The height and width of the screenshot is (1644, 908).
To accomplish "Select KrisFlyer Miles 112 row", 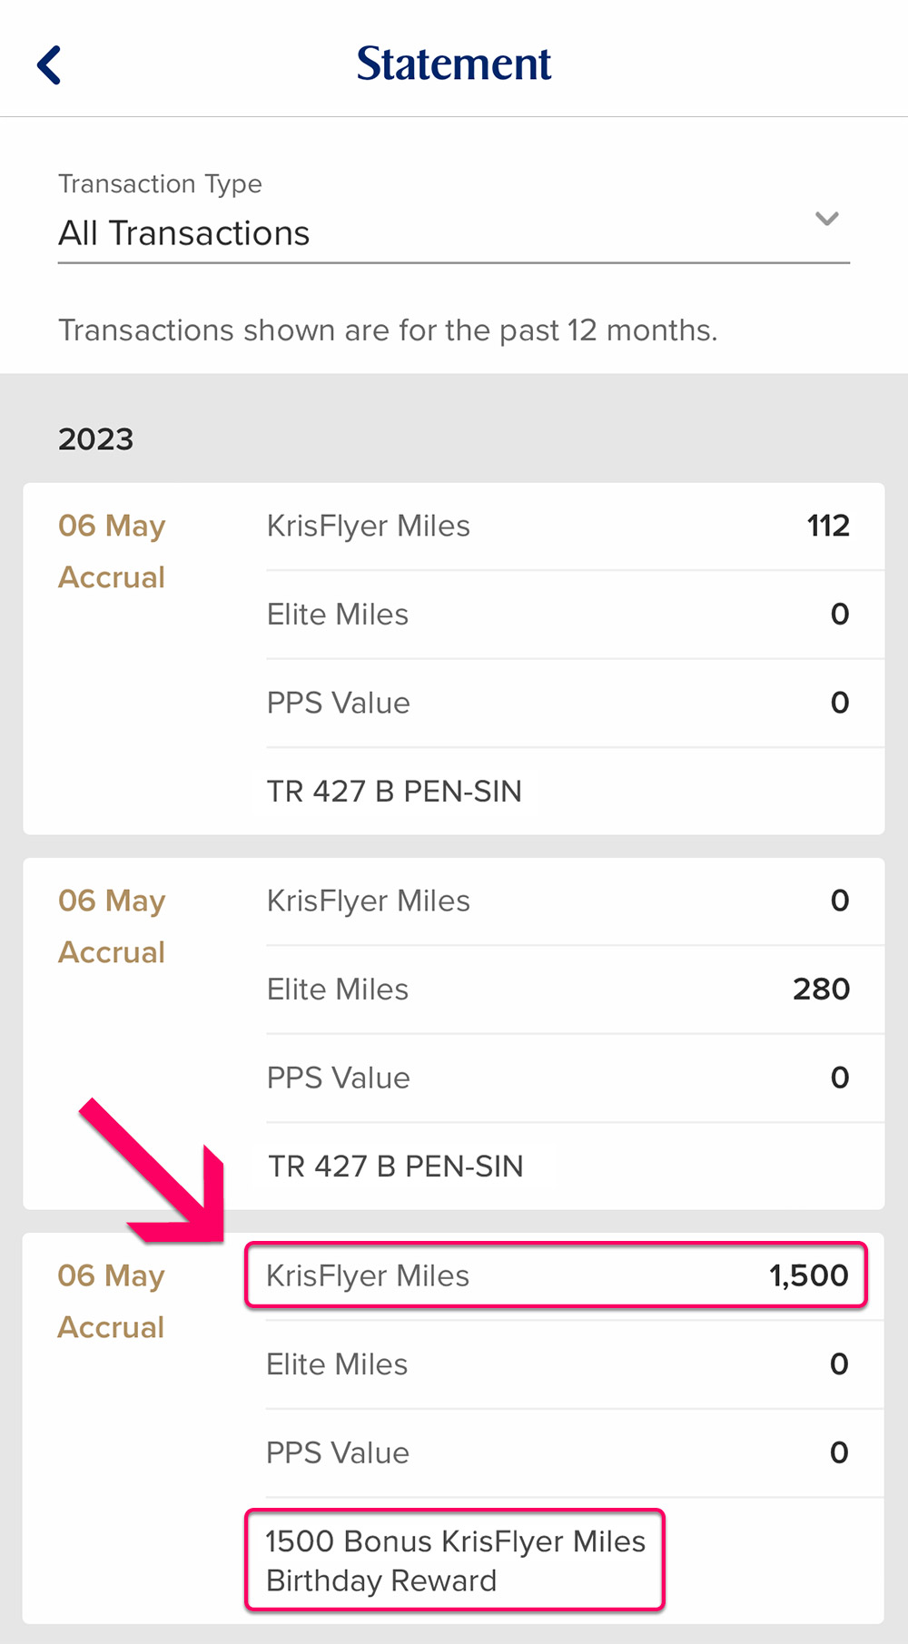I will tap(558, 526).
